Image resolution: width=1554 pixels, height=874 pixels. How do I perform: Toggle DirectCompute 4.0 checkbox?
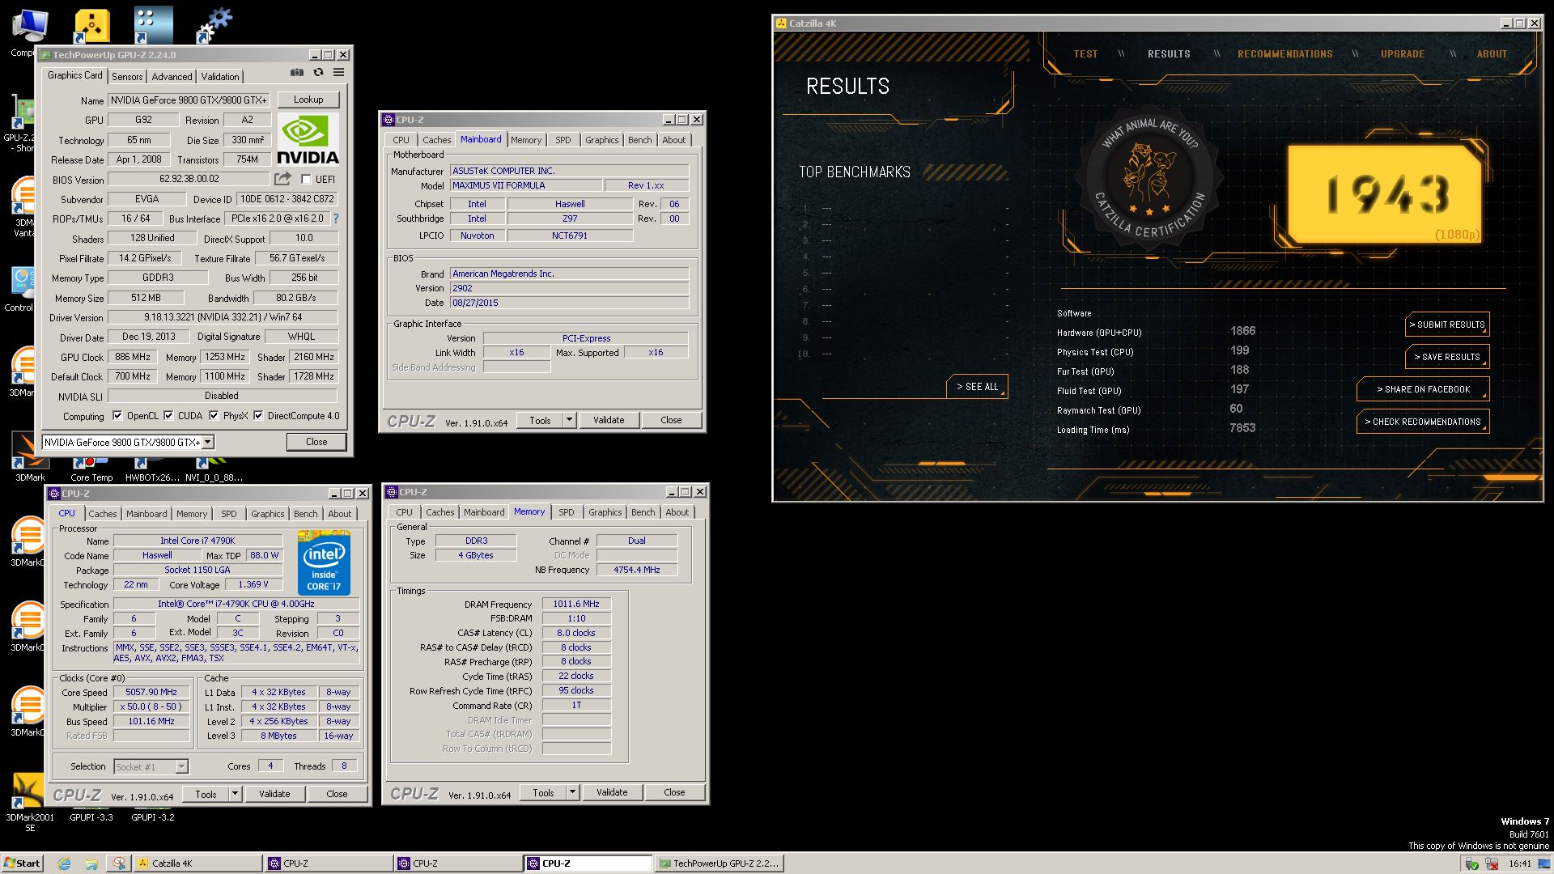click(x=258, y=415)
